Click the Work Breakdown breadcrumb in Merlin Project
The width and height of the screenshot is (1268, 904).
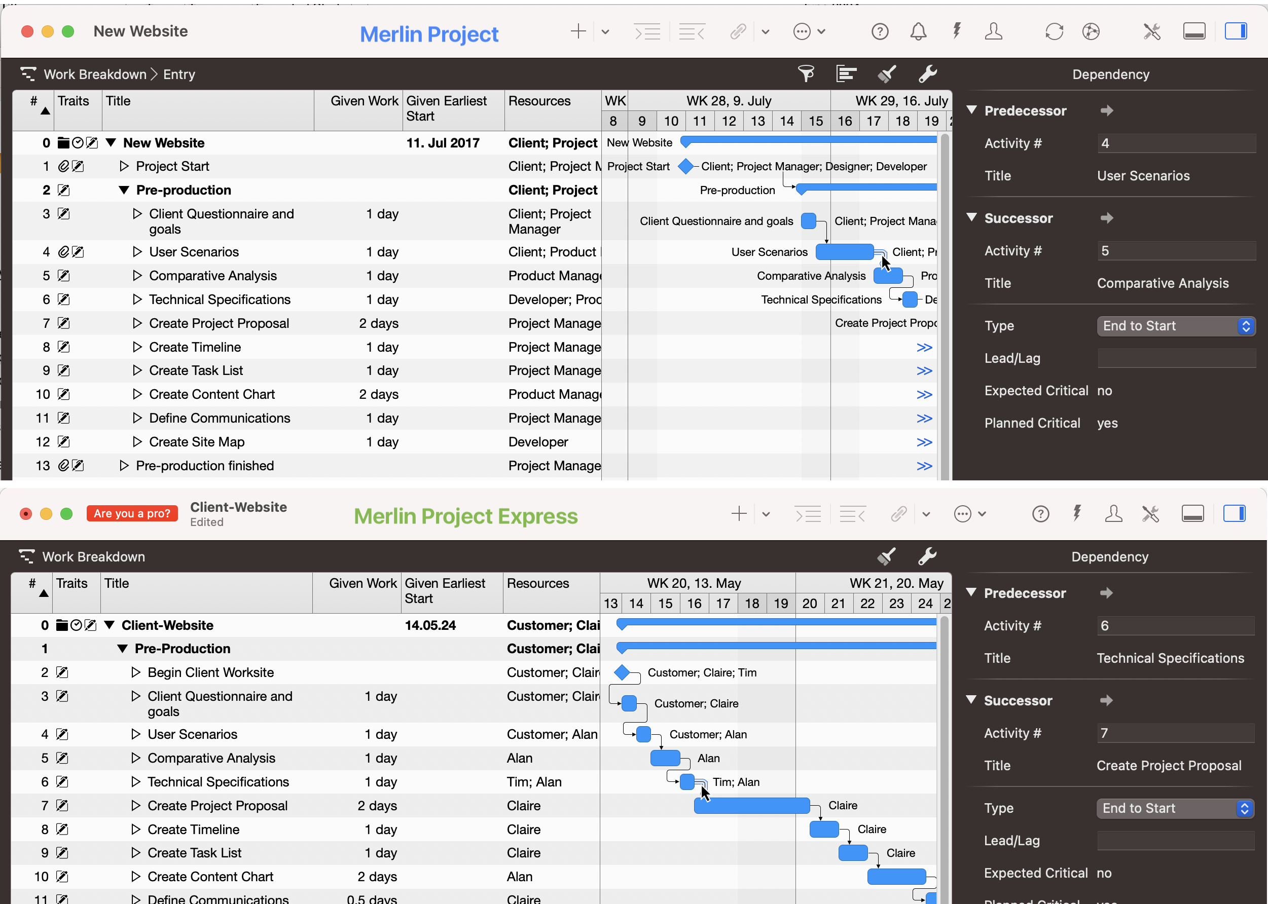(x=95, y=74)
